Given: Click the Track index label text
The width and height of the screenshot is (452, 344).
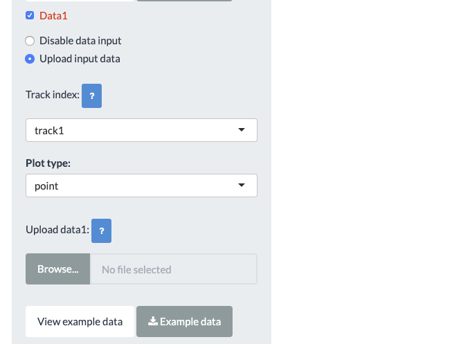Looking at the screenshot, I should pos(53,95).
